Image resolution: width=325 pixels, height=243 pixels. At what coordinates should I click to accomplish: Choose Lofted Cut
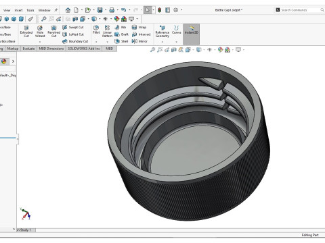[73, 34]
